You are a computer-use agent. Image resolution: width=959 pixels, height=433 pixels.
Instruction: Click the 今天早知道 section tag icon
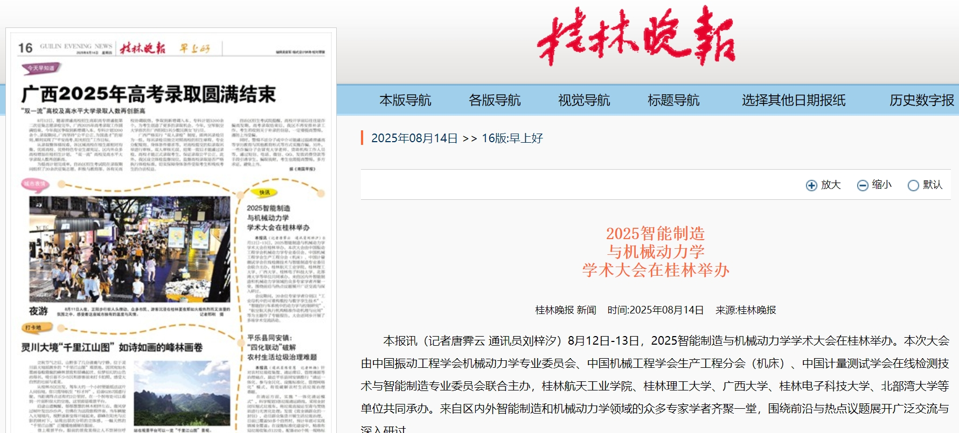(x=41, y=68)
